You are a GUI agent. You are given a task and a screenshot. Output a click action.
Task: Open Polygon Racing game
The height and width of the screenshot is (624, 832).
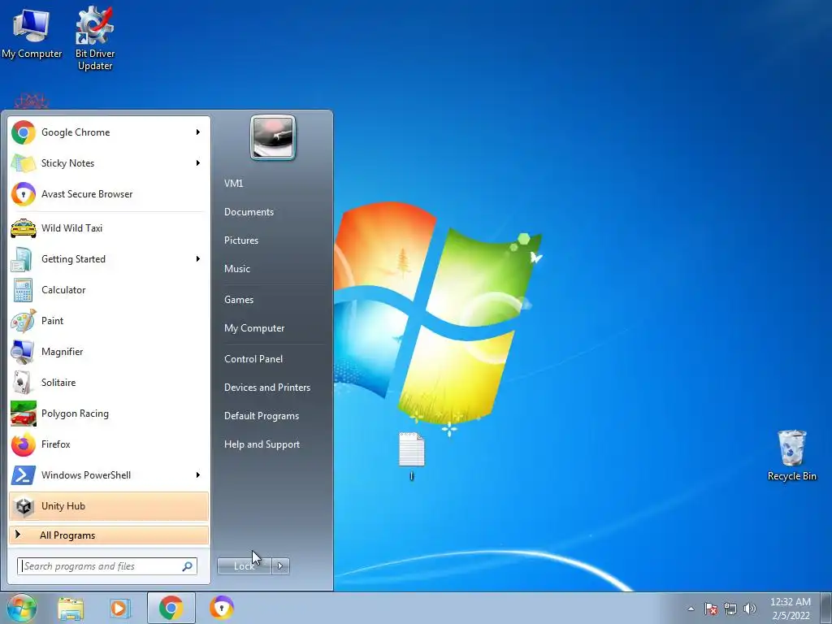click(x=109, y=414)
